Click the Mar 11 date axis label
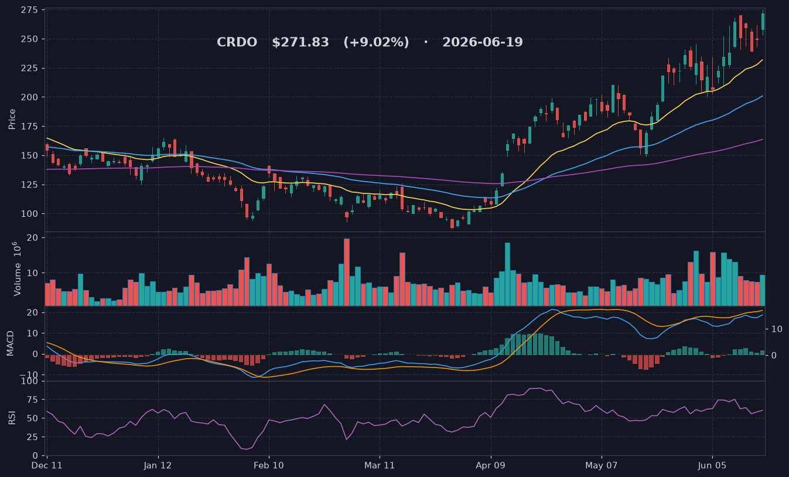 pyautogui.click(x=380, y=465)
